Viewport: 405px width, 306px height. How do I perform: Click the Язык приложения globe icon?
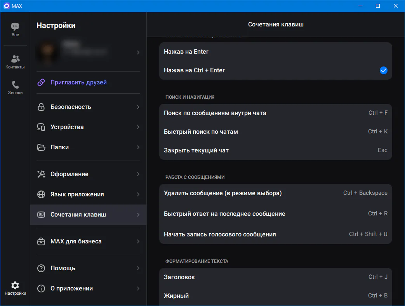pos(41,194)
